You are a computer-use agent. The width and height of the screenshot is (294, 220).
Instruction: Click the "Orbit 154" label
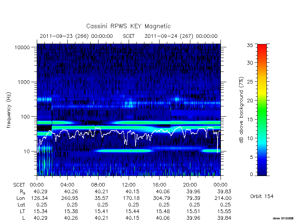pyautogui.click(x=262, y=197)
